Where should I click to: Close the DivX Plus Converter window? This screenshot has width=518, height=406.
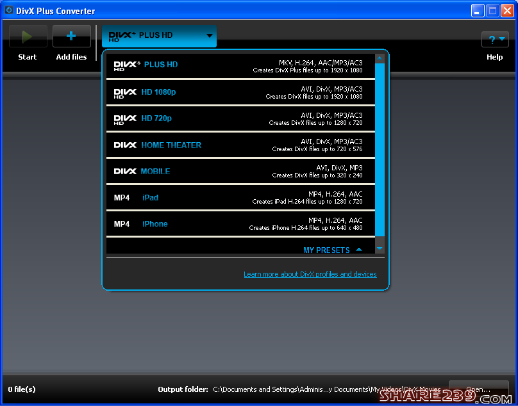click(x=507, y=10)
